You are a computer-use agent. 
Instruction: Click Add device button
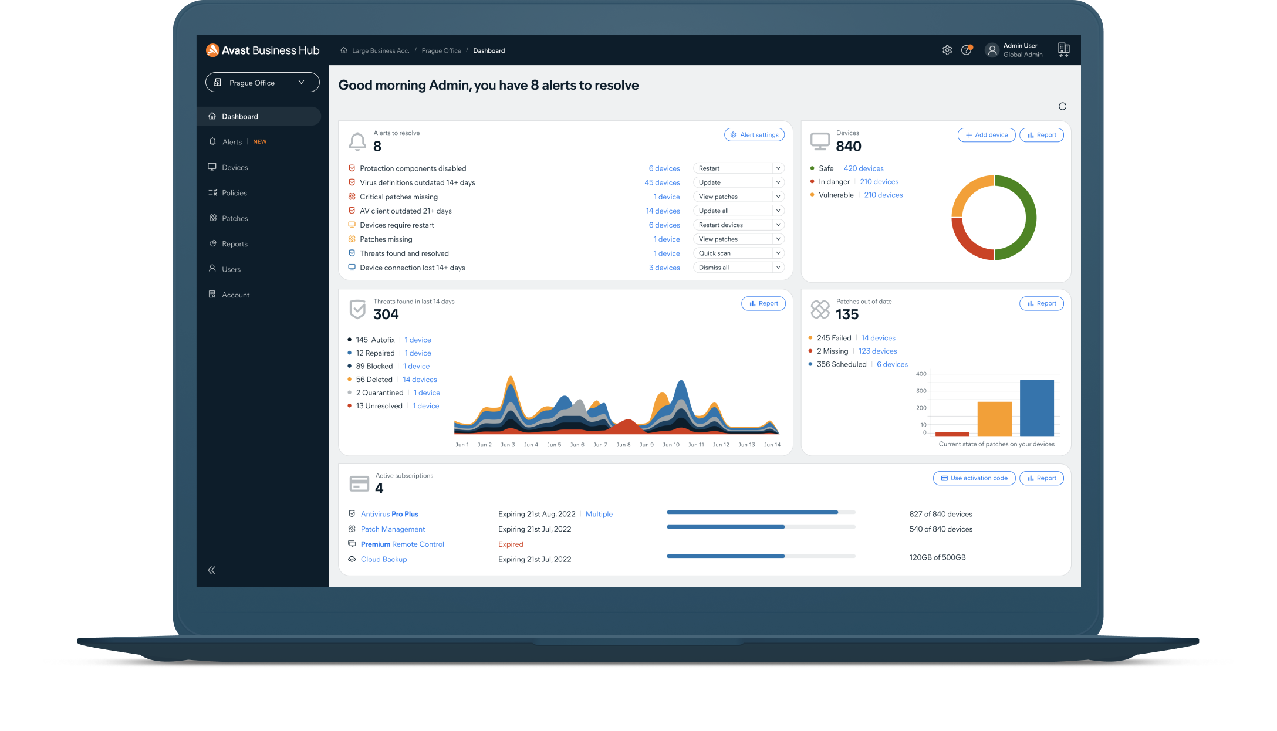tap(985, 135)
